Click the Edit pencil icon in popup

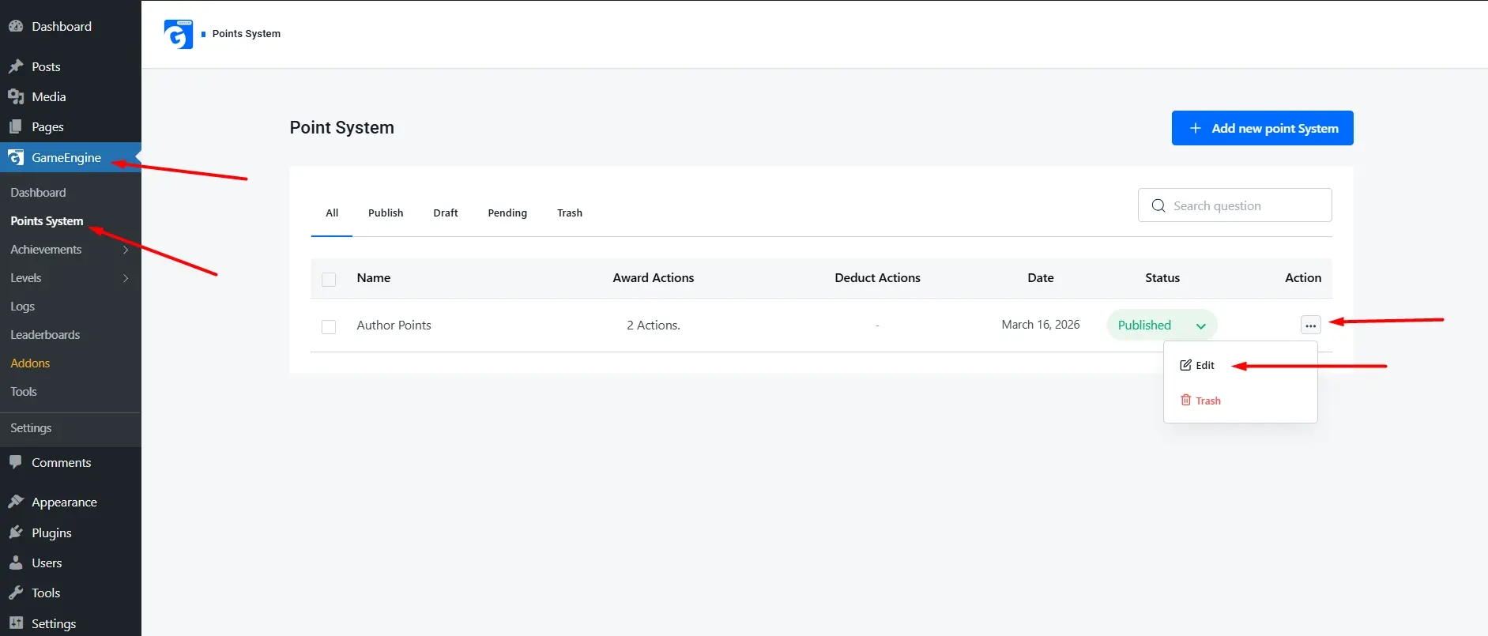tap(1185, 365)
